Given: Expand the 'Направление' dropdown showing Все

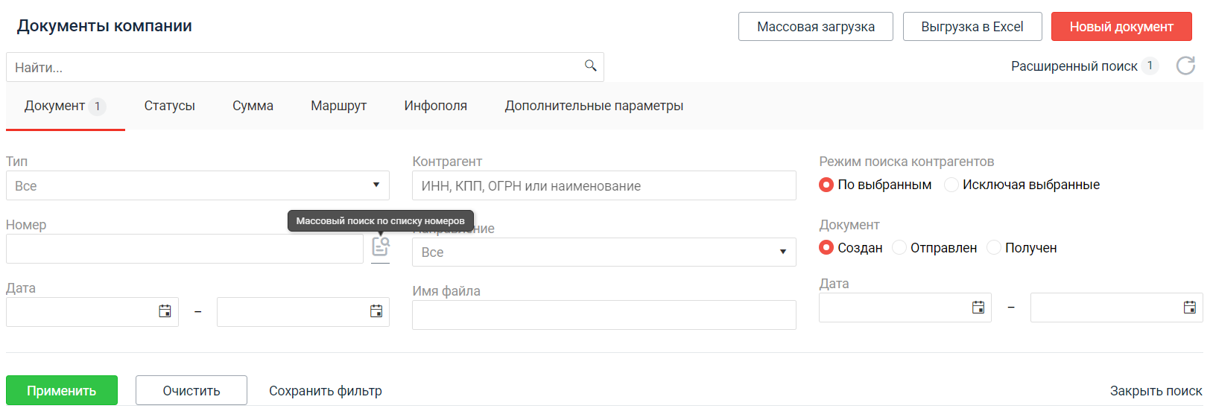Looking at the screenshot, I should point(604,252).
